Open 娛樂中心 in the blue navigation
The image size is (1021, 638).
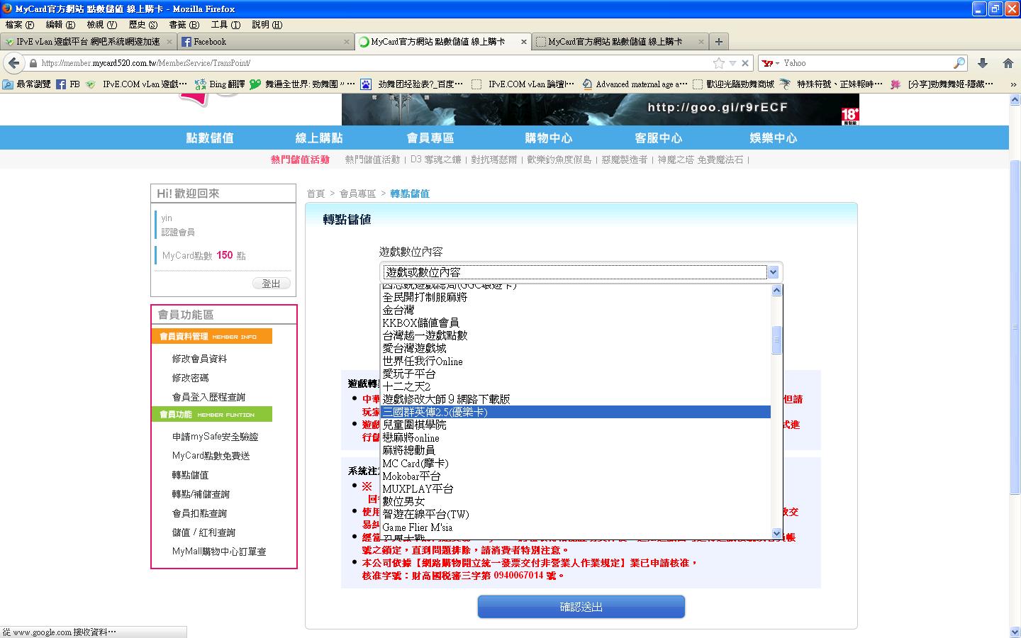[774, 138]
